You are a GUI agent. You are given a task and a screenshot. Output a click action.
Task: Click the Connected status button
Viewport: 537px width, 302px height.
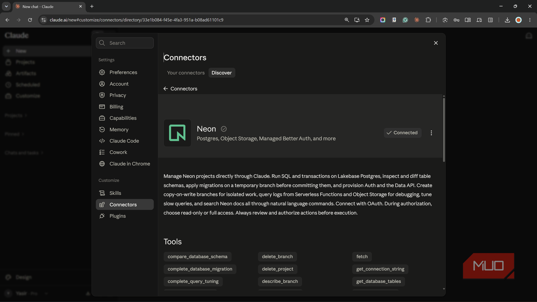(403, 133)
